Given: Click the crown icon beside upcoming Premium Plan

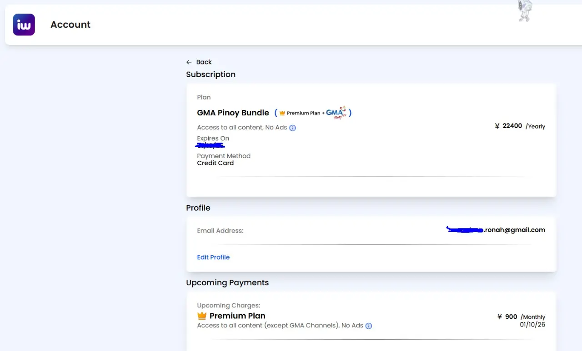Looking at the screenshot, I should (202, 316).
